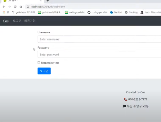This screenshot has width=161, height=122.
Task: Open the Cos Blog bookmark
Action: 131,12
